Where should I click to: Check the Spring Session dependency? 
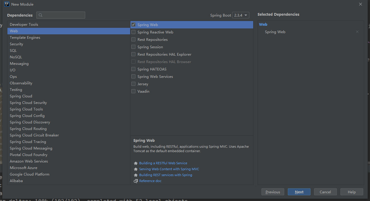tap(133, 47)
